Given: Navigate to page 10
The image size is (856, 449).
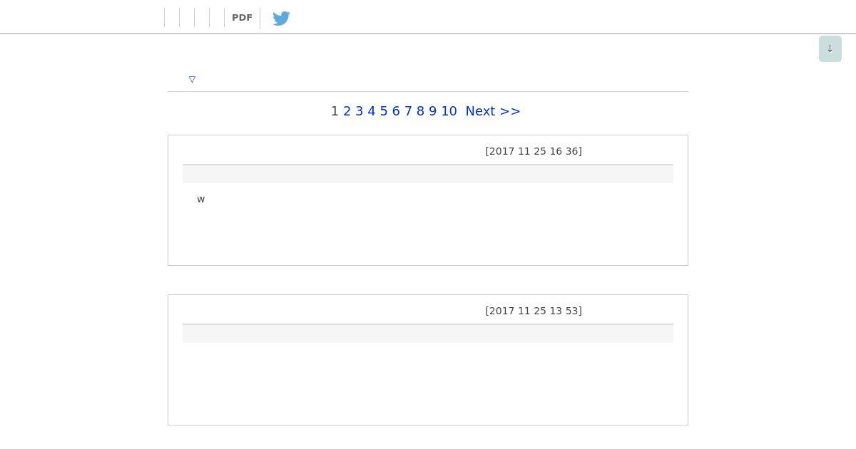Looking at the screenshot, I should pyautogui.click(x=449, y=111).
